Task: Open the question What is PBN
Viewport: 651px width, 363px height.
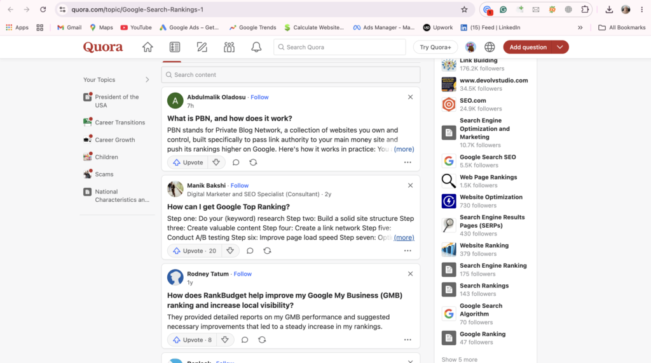Action: tap(230, 119)
